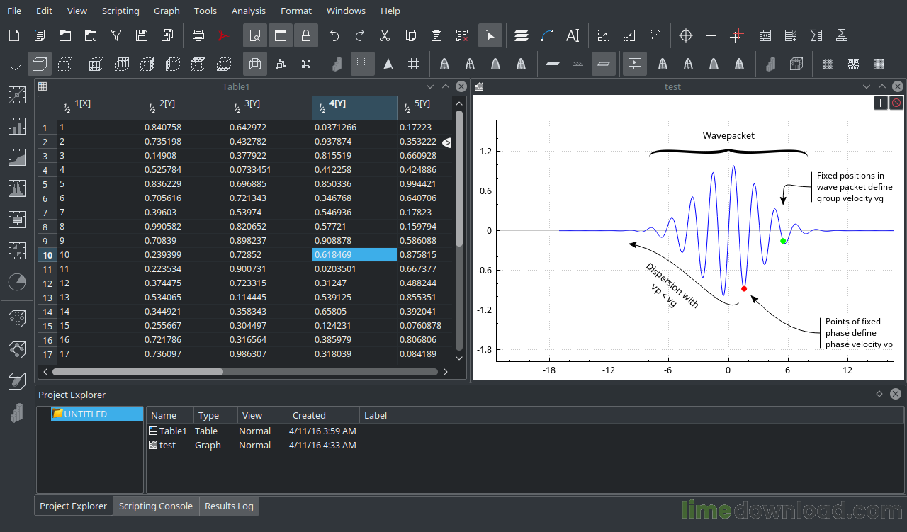Toggle the screen lock tool
The height and width of the screenshot is (532, 907).
[x=305, y=35]
